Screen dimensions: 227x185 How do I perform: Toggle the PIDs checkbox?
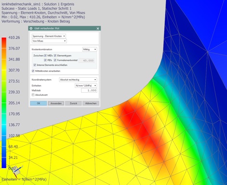pyautogui.click(x=45, y=60)
